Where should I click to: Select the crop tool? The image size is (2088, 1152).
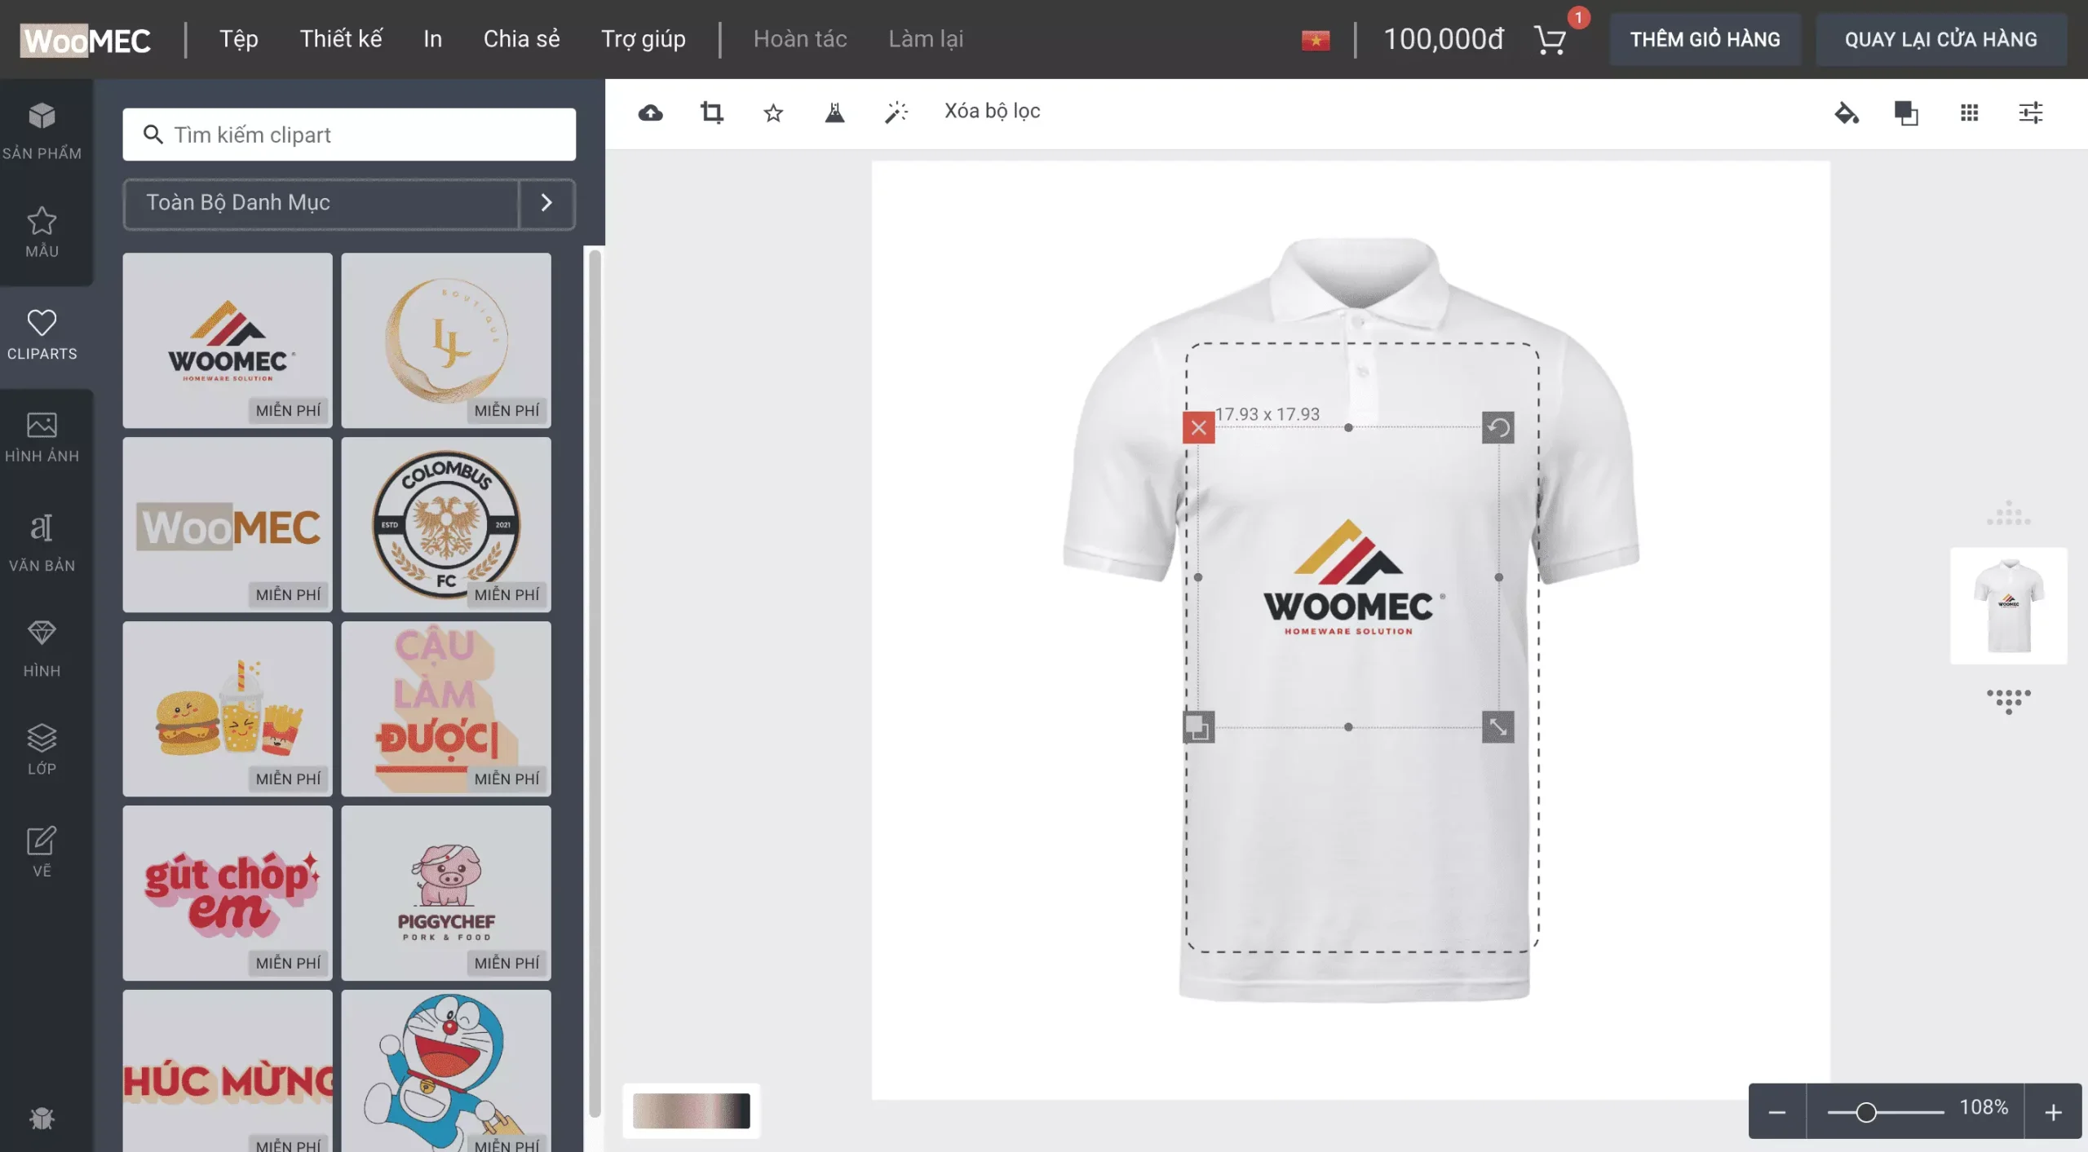pos(711,113)
